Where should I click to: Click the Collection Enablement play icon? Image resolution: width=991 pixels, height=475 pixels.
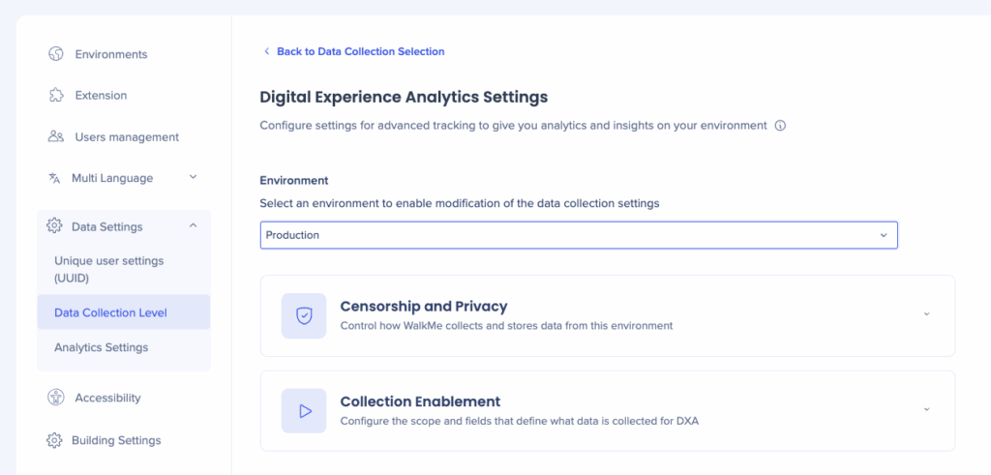304,411
